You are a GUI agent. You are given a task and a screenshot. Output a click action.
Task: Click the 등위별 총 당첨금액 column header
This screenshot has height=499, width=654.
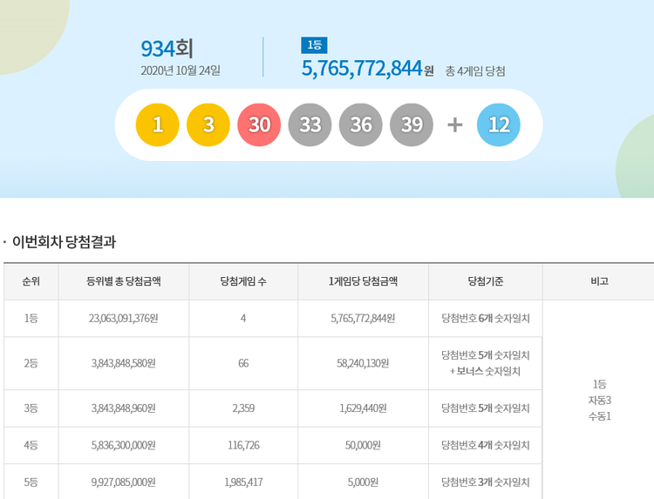pyautogui.click(x=124, y=281)
